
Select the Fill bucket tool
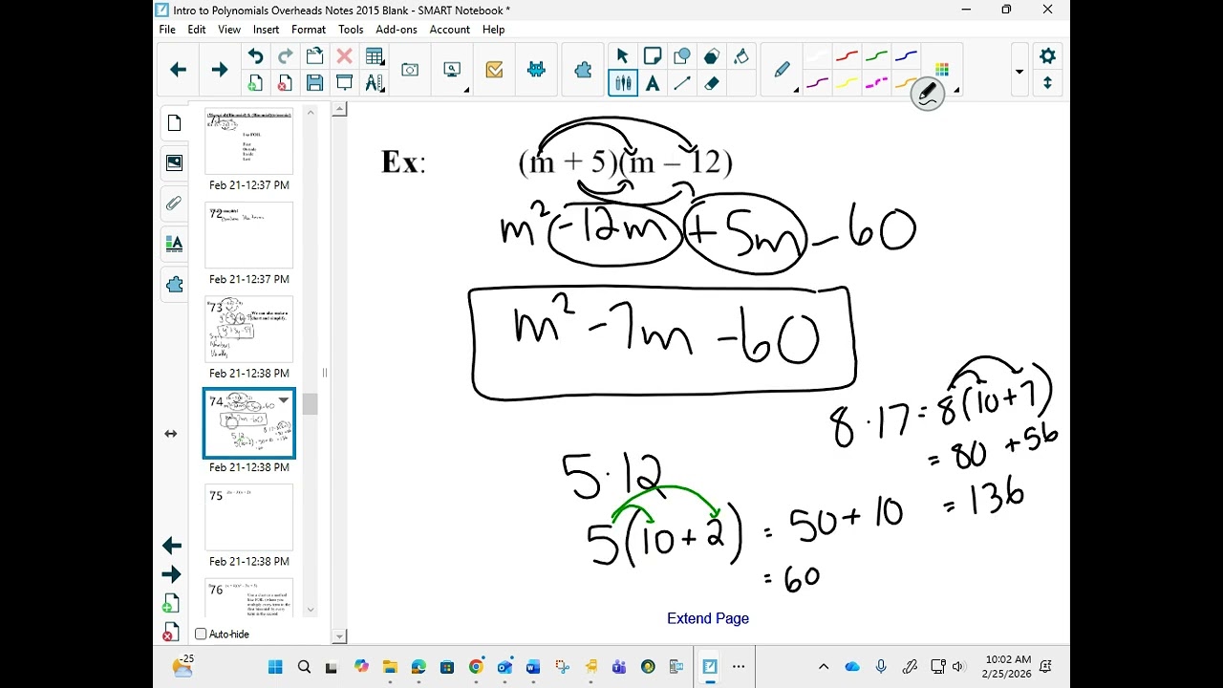point(741,56)
